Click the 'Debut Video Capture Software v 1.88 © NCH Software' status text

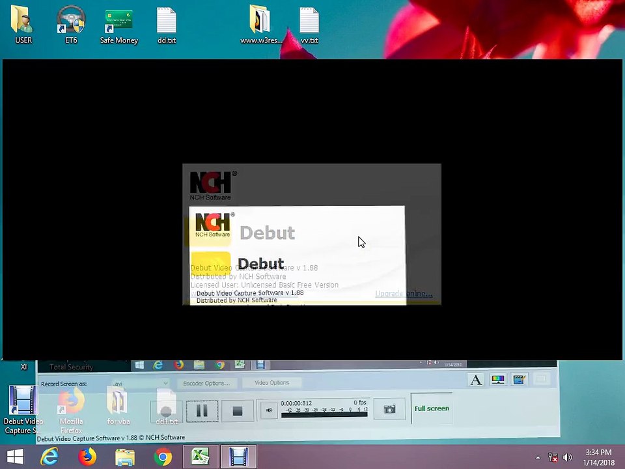111,438
